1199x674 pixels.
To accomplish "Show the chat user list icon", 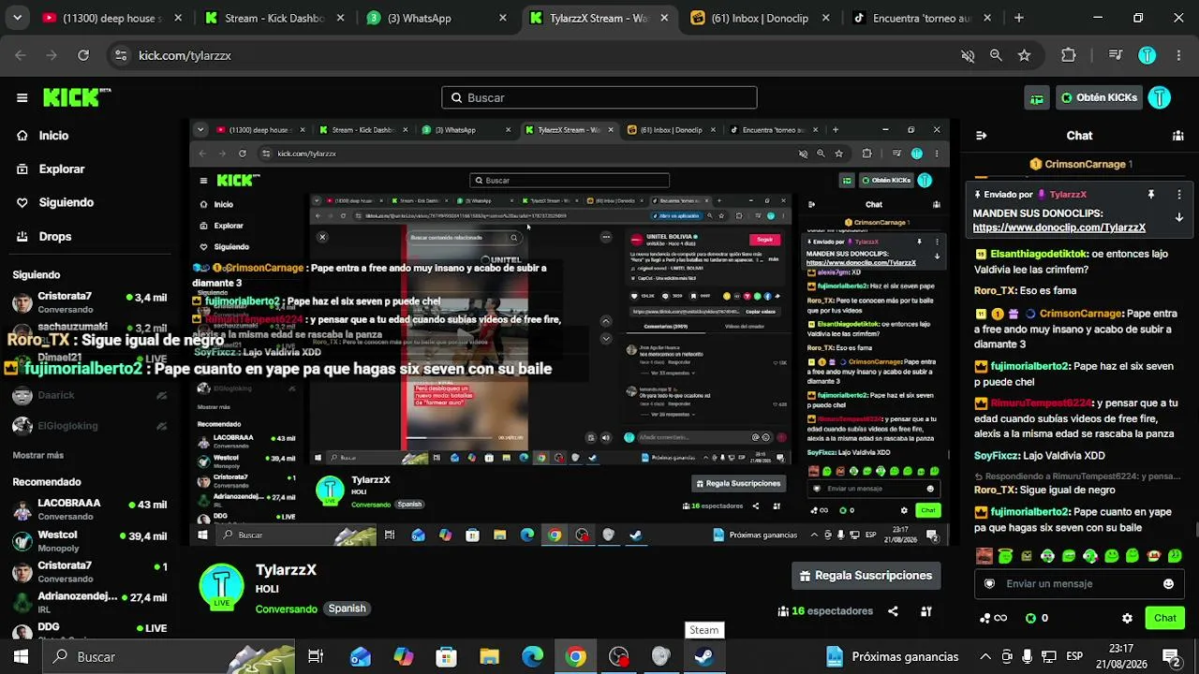I will click(1178, 136).
